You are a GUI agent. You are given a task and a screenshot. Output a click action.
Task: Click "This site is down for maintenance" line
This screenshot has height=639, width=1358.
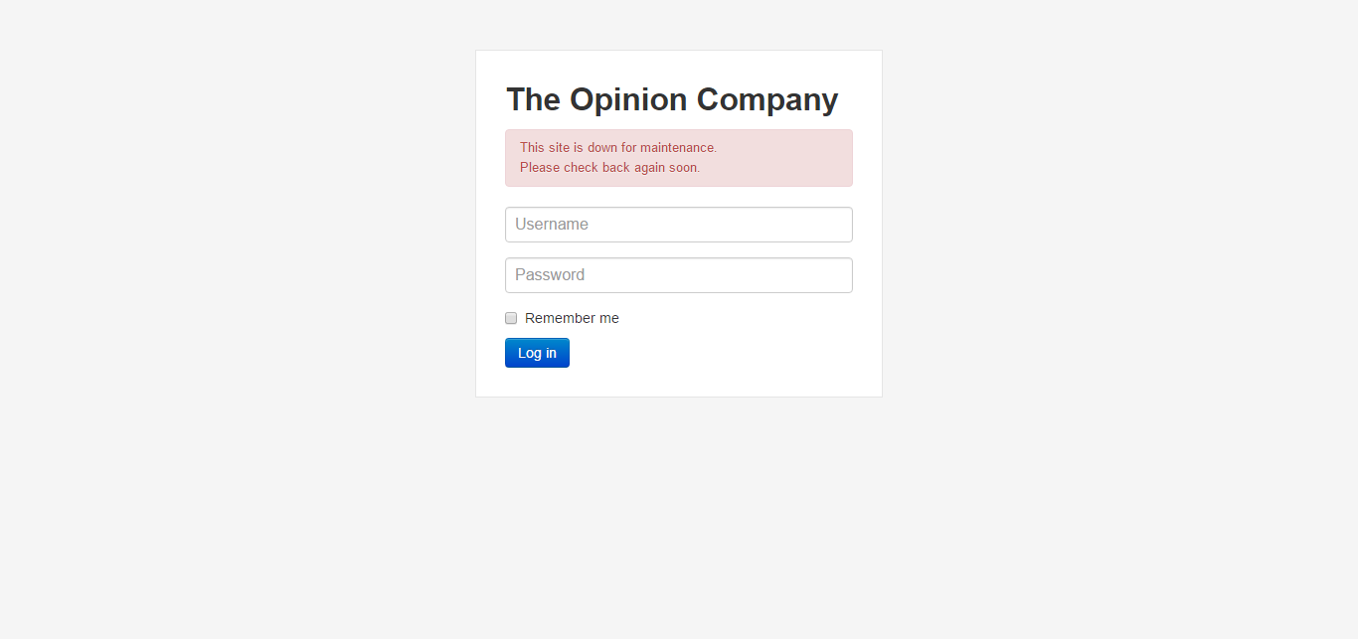[617, 148]
